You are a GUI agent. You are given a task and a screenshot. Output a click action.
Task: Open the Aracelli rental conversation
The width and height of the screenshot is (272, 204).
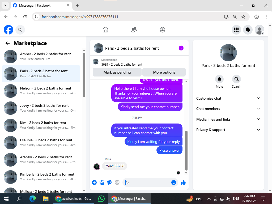(x=41, y=160)
